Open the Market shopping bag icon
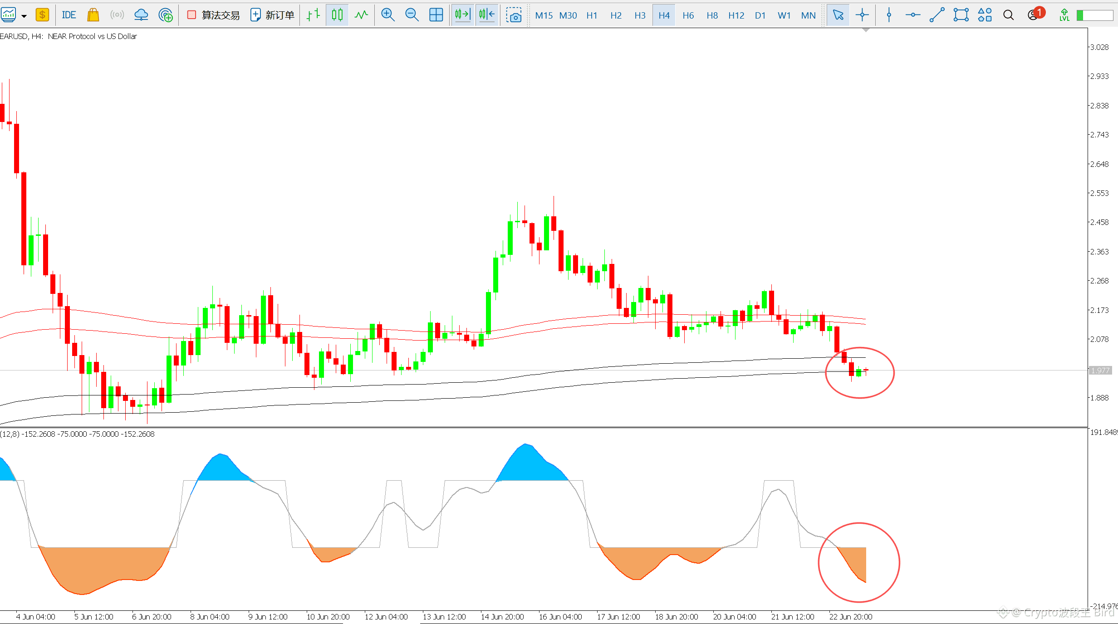Image resolution: width=1118 pixels, height=624 pixels. pyautogui.click(x=93, y=15)
